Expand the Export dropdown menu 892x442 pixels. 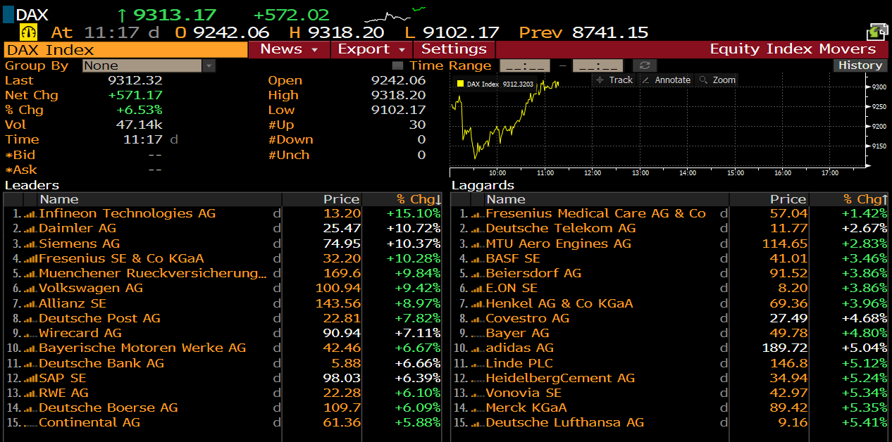[x=372, y=49]
